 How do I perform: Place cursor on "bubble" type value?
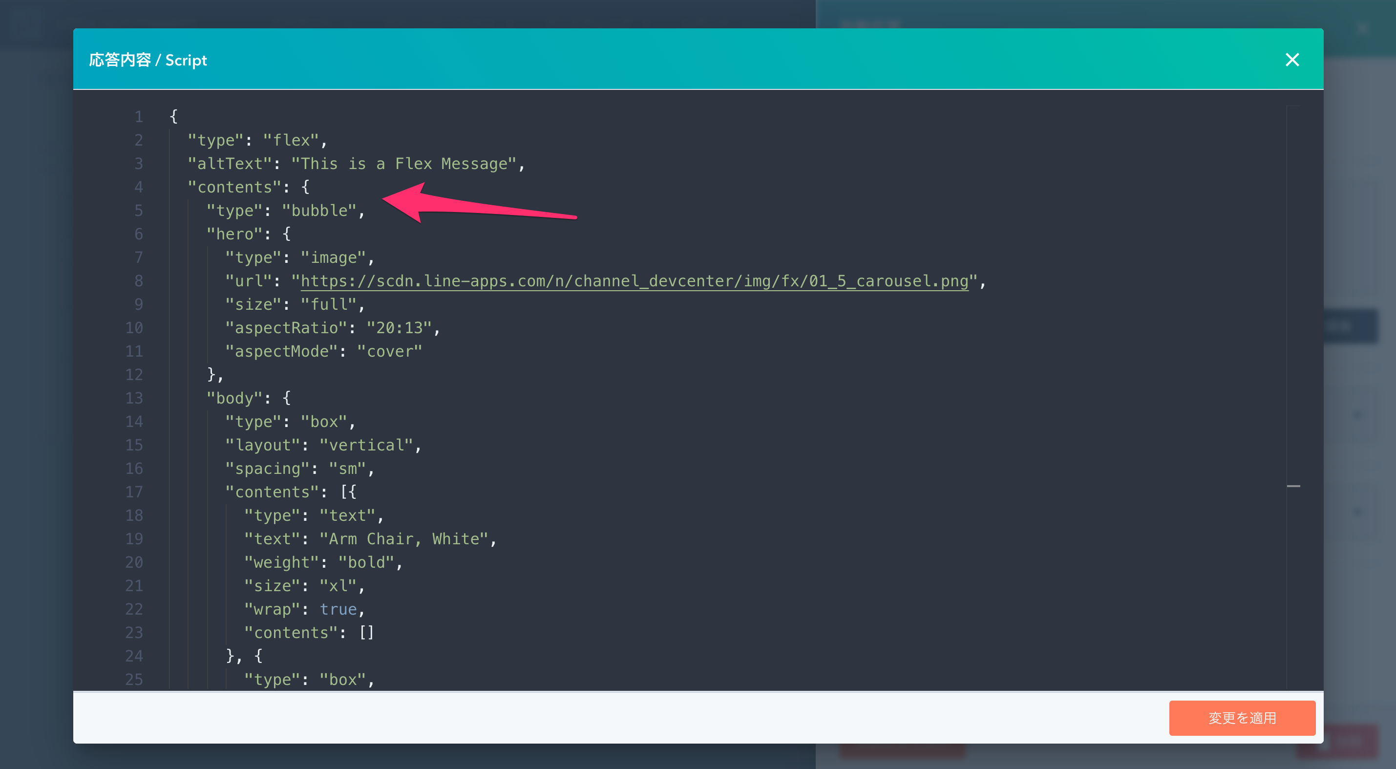coord(320,210)
